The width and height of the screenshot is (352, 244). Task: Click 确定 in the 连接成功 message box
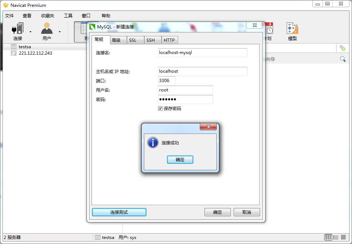click(180, 159)
